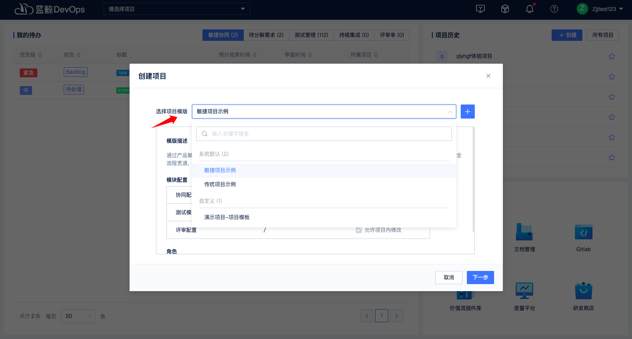Collapse the 选择项目模版 dropdown
The width and height of the screenshot is (632, 339).
(x=450, y=112)
